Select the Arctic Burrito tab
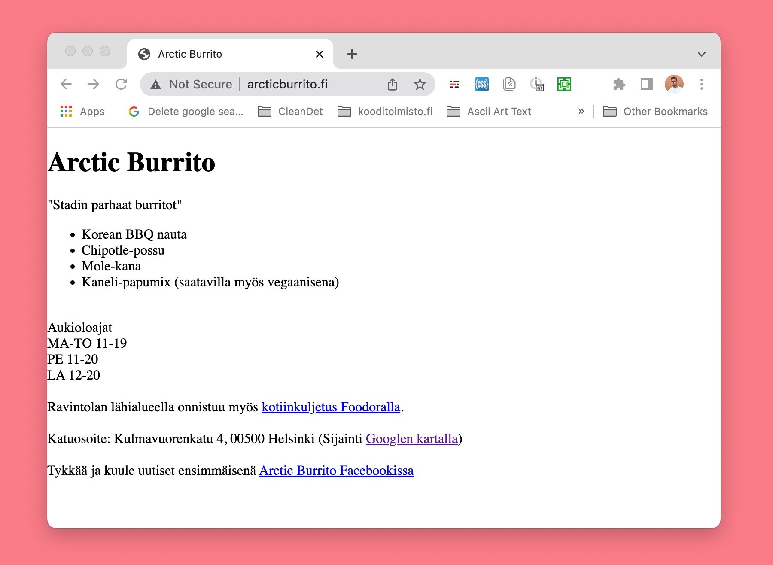 [x=230, y=54]
